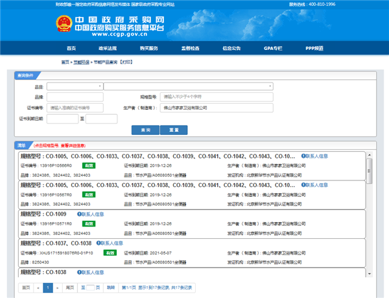Click the 查询条件 panel header tab
The width and height of the screenshot is (389, 298).
25,75
